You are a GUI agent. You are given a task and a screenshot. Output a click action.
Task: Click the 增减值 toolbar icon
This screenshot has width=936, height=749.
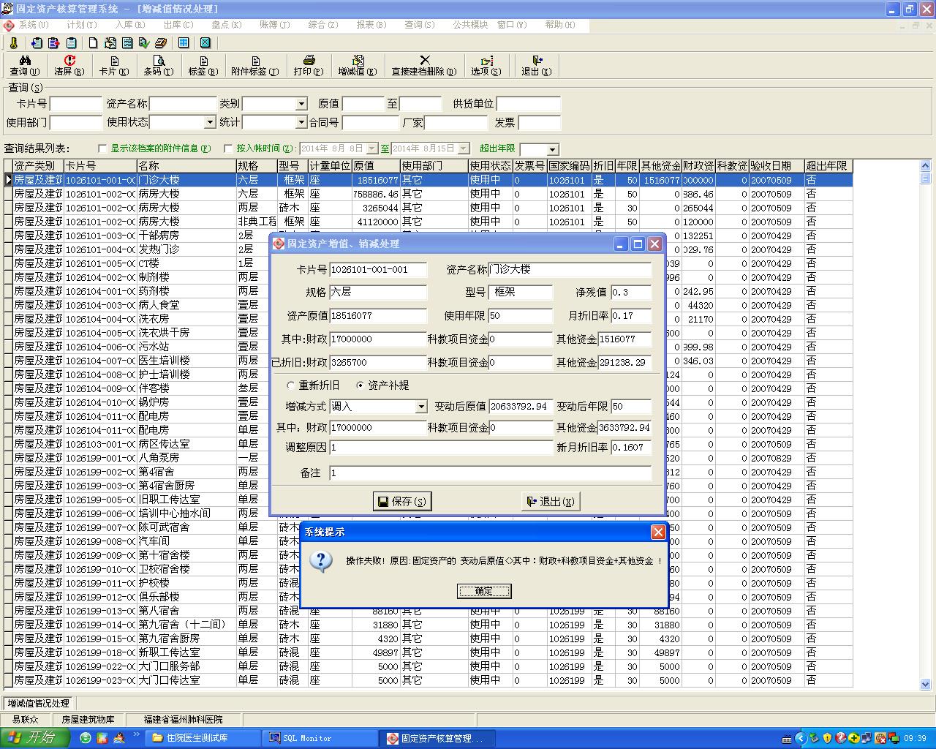click(358, 65)
